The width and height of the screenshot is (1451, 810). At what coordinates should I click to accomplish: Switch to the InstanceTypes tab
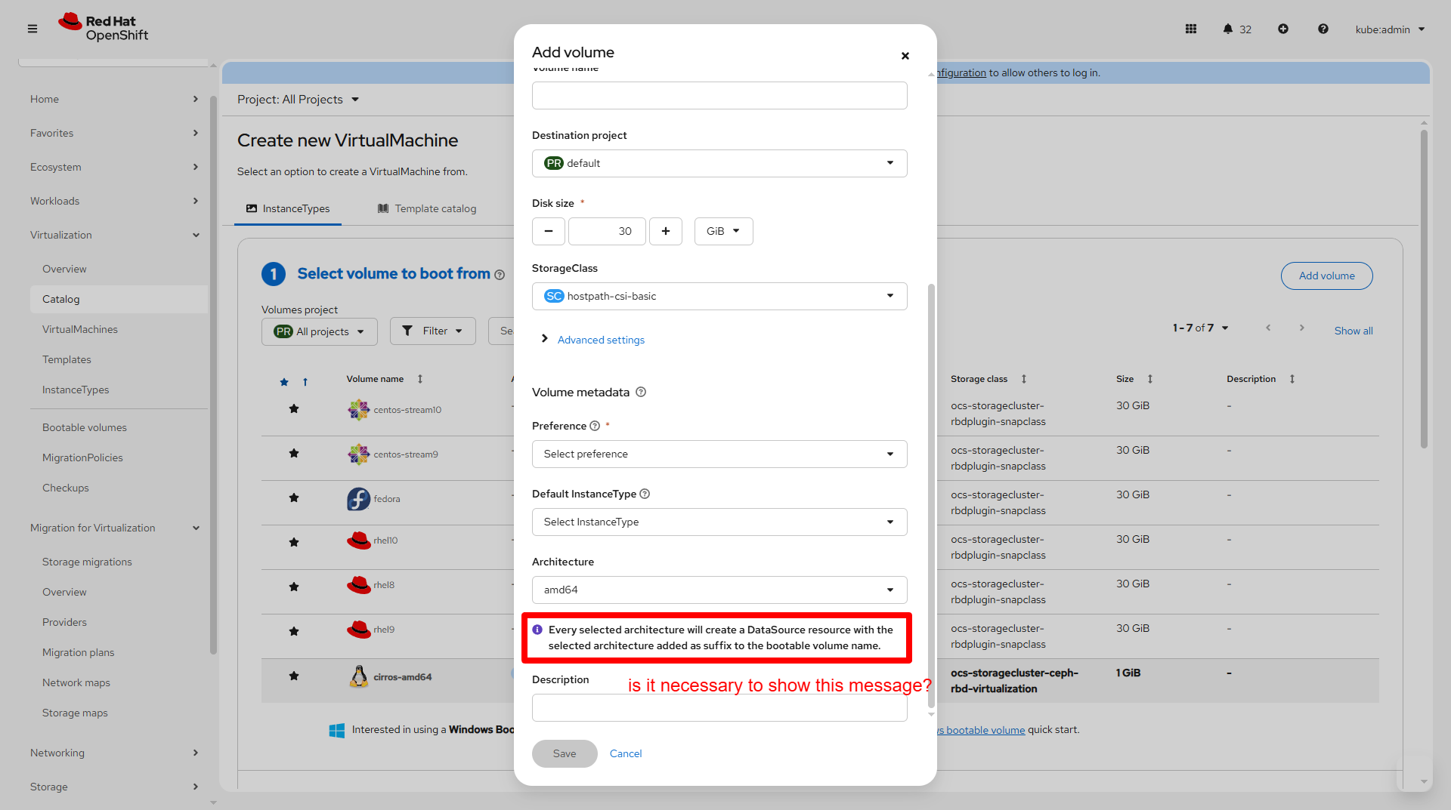[288, 209]
